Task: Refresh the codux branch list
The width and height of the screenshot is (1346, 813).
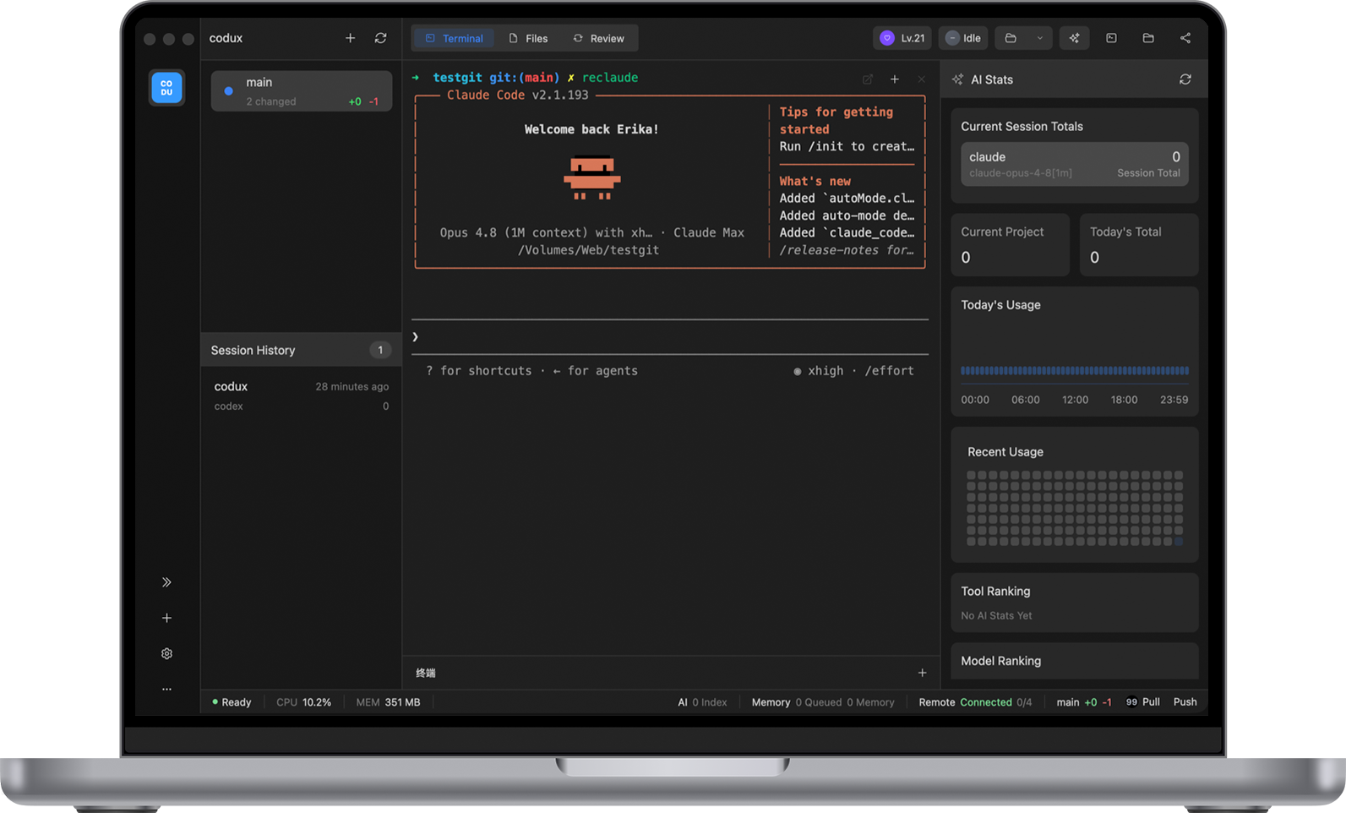Action: click(381, 38)
